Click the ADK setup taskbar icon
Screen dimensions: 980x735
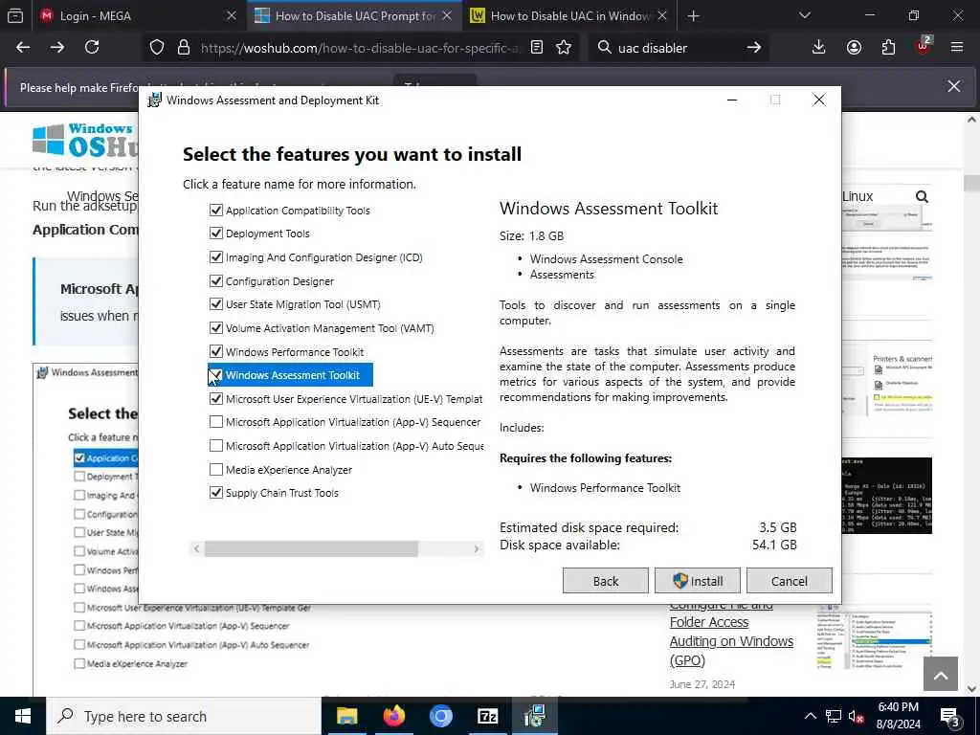(x=534, y=716)
